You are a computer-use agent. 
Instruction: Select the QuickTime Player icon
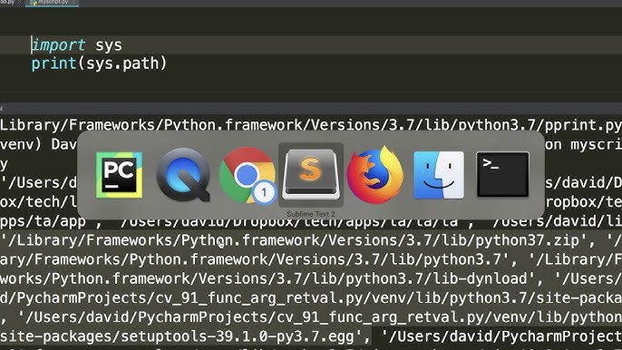pos(183,175)
